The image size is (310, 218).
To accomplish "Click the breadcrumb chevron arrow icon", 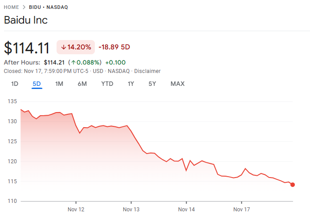I will tap(24, 7).
